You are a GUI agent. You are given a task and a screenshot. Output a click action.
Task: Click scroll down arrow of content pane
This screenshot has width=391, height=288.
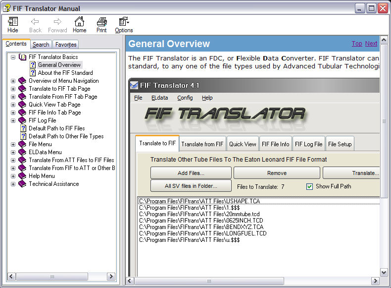point(384,272)
